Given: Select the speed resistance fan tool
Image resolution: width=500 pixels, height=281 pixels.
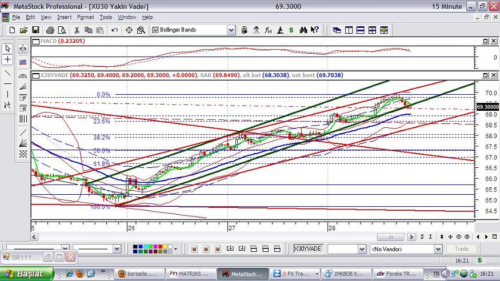Looking at the screenshot, I should click(23, 143).
